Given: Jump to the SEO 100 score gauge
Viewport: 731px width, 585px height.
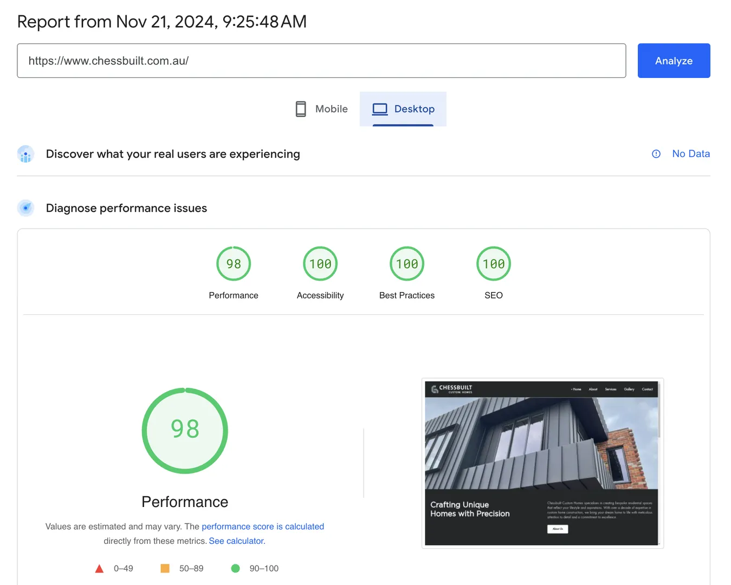Looking at the screenshot, I should tap(494, 264).
